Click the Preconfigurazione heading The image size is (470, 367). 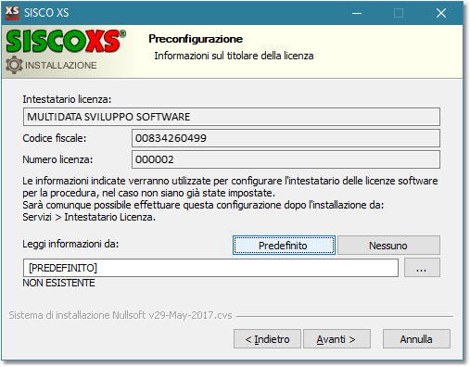196,39
